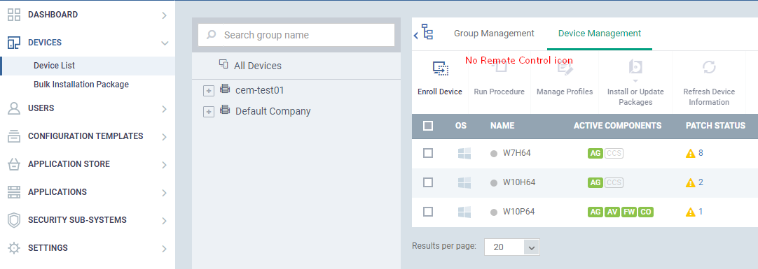Toggle the select-all checkbox in table header
758x269 pixels.
pyautogui.click(x=428, y=126)
